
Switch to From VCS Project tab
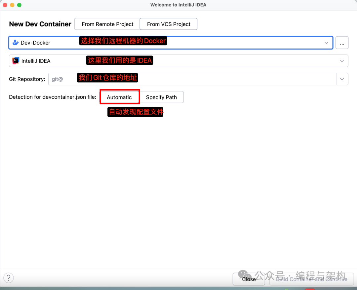pos(169,24)
